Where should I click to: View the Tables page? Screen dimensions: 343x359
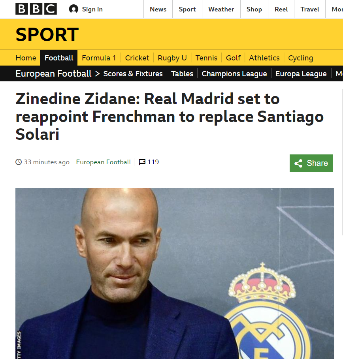click(x=182, y=74)
